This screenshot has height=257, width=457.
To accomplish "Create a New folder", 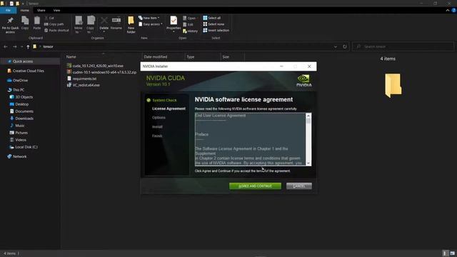I will point(131,25).
